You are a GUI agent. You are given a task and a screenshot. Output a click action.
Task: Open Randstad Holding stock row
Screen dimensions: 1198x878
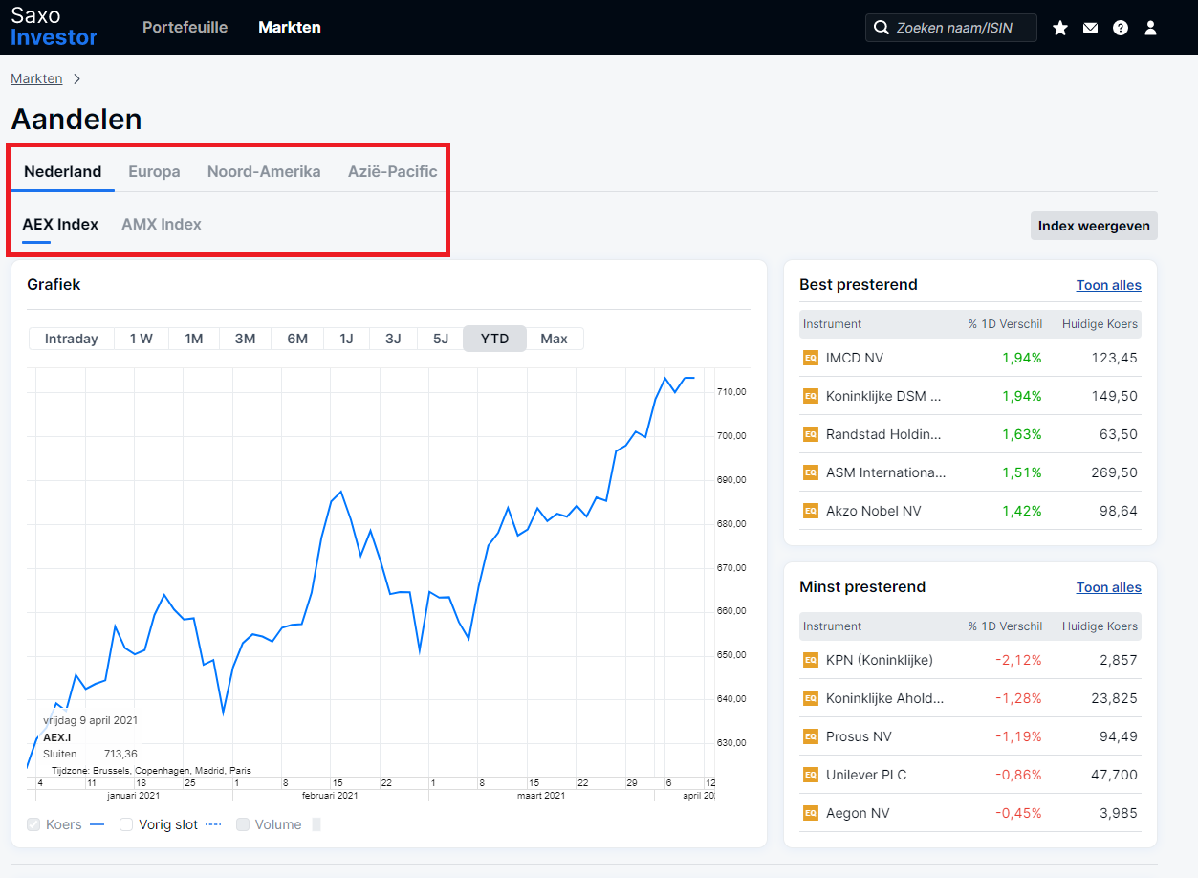coord(970,434)
